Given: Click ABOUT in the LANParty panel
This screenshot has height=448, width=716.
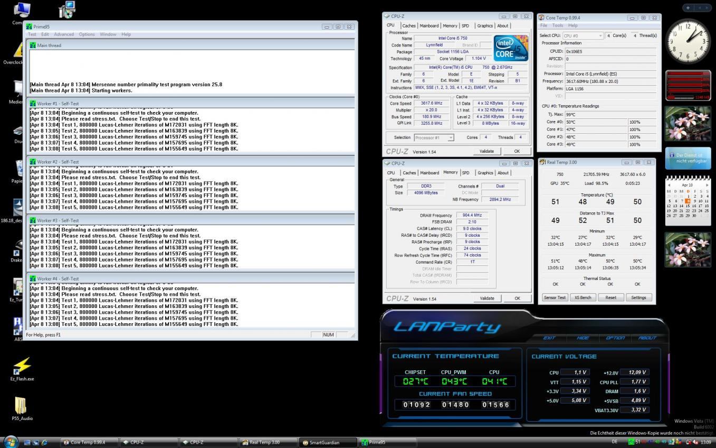Looking at the screenshot, I should click(647, 338).
